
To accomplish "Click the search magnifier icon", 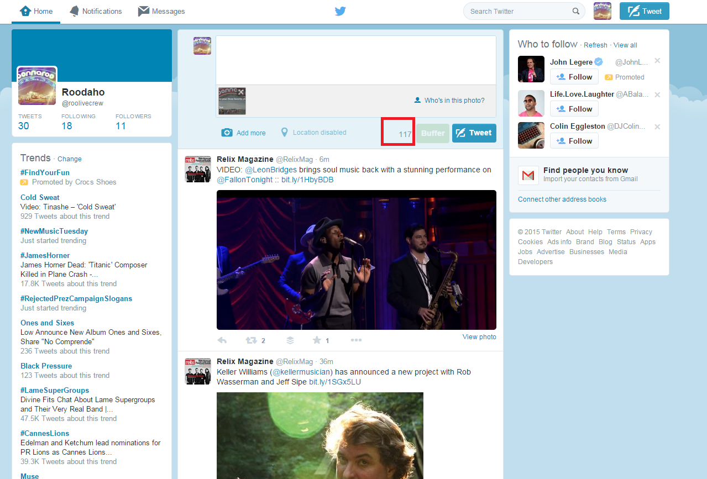I will pos(576,11).
